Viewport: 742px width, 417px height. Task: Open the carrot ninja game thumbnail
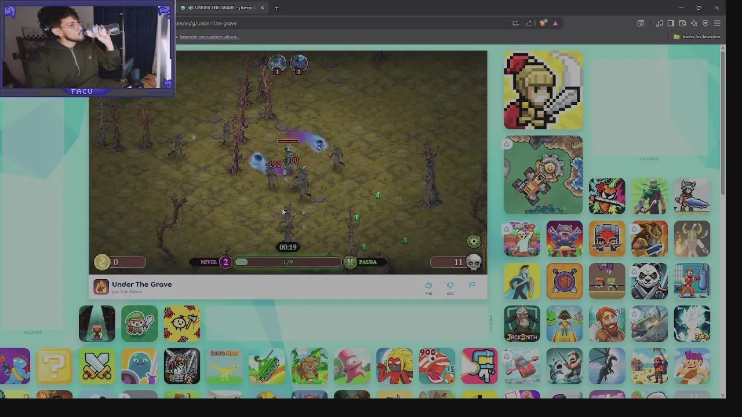point(607,196)
